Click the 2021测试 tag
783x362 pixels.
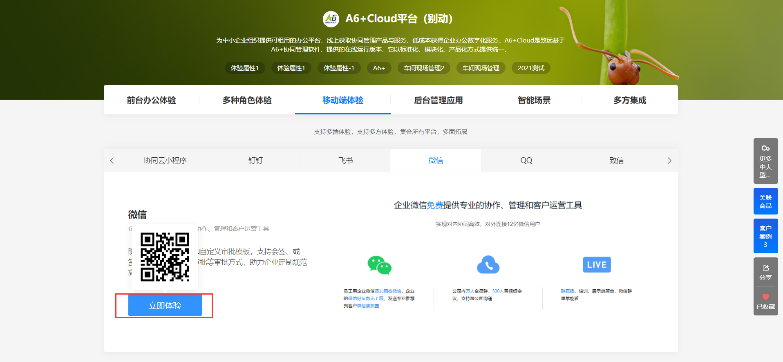[531, 68]
